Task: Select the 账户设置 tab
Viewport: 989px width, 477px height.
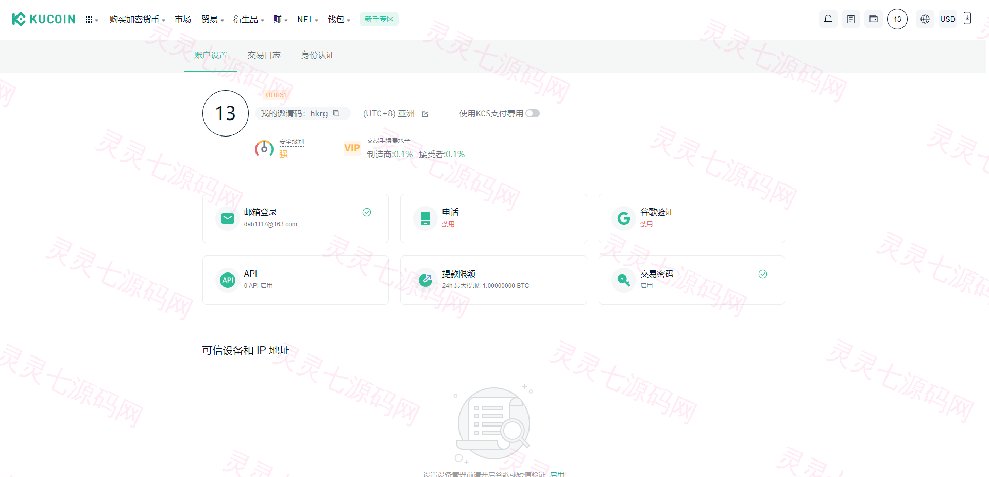Action: click(211, 55)
